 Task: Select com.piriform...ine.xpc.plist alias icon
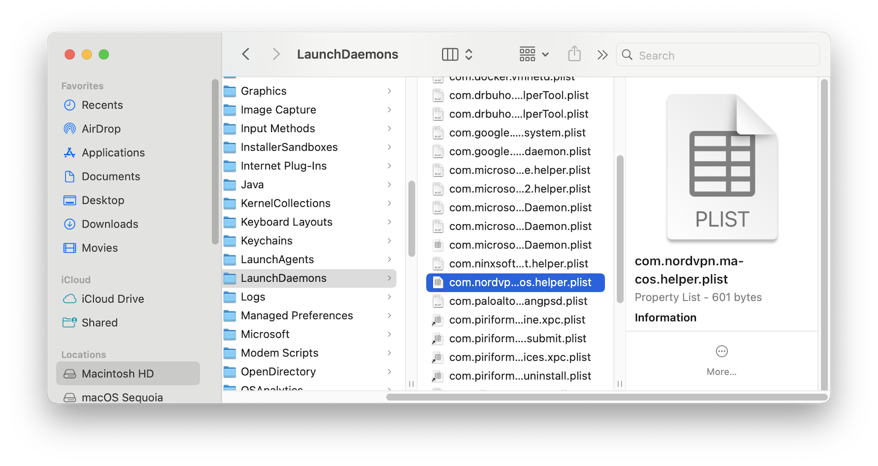tap(437, 320)
